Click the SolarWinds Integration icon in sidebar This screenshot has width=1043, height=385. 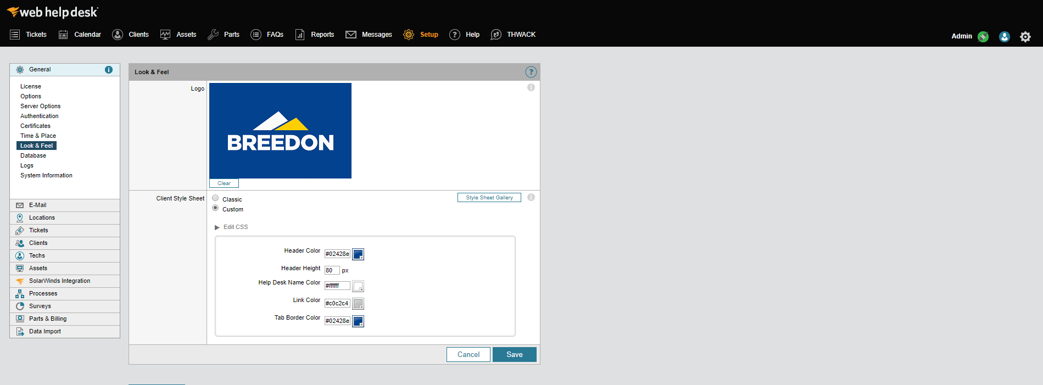coord(20,281)
